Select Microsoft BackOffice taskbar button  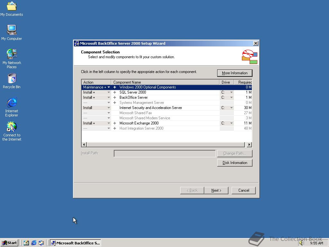[76, 243]
